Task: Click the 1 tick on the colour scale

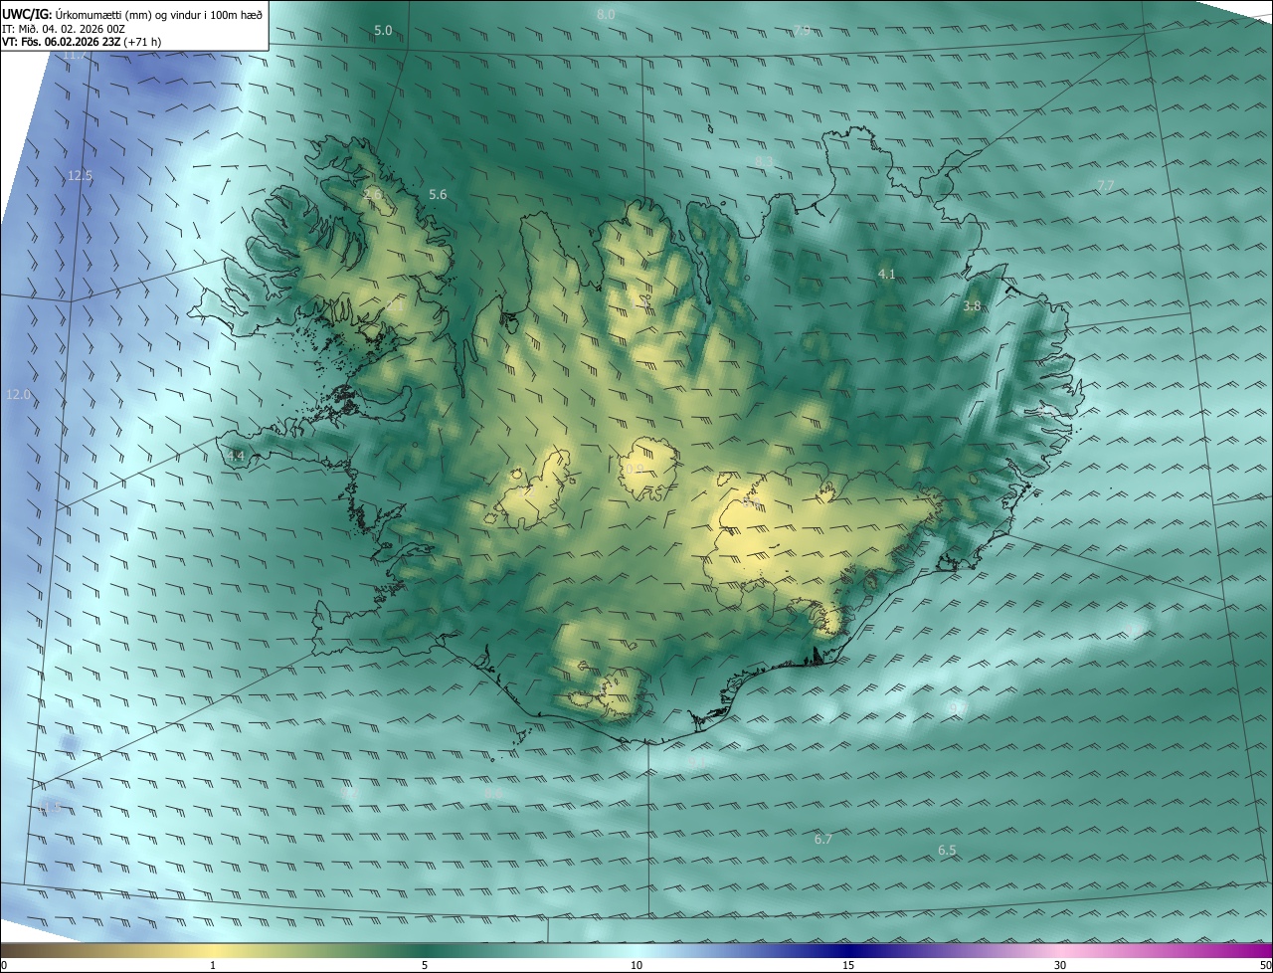Action: click(213, 965)
